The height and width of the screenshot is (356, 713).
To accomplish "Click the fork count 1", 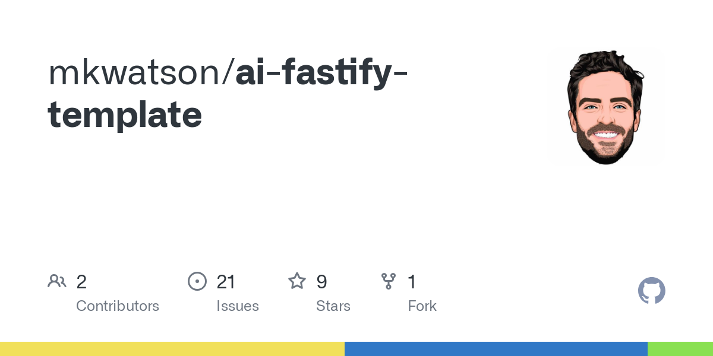I will point(412,281).
